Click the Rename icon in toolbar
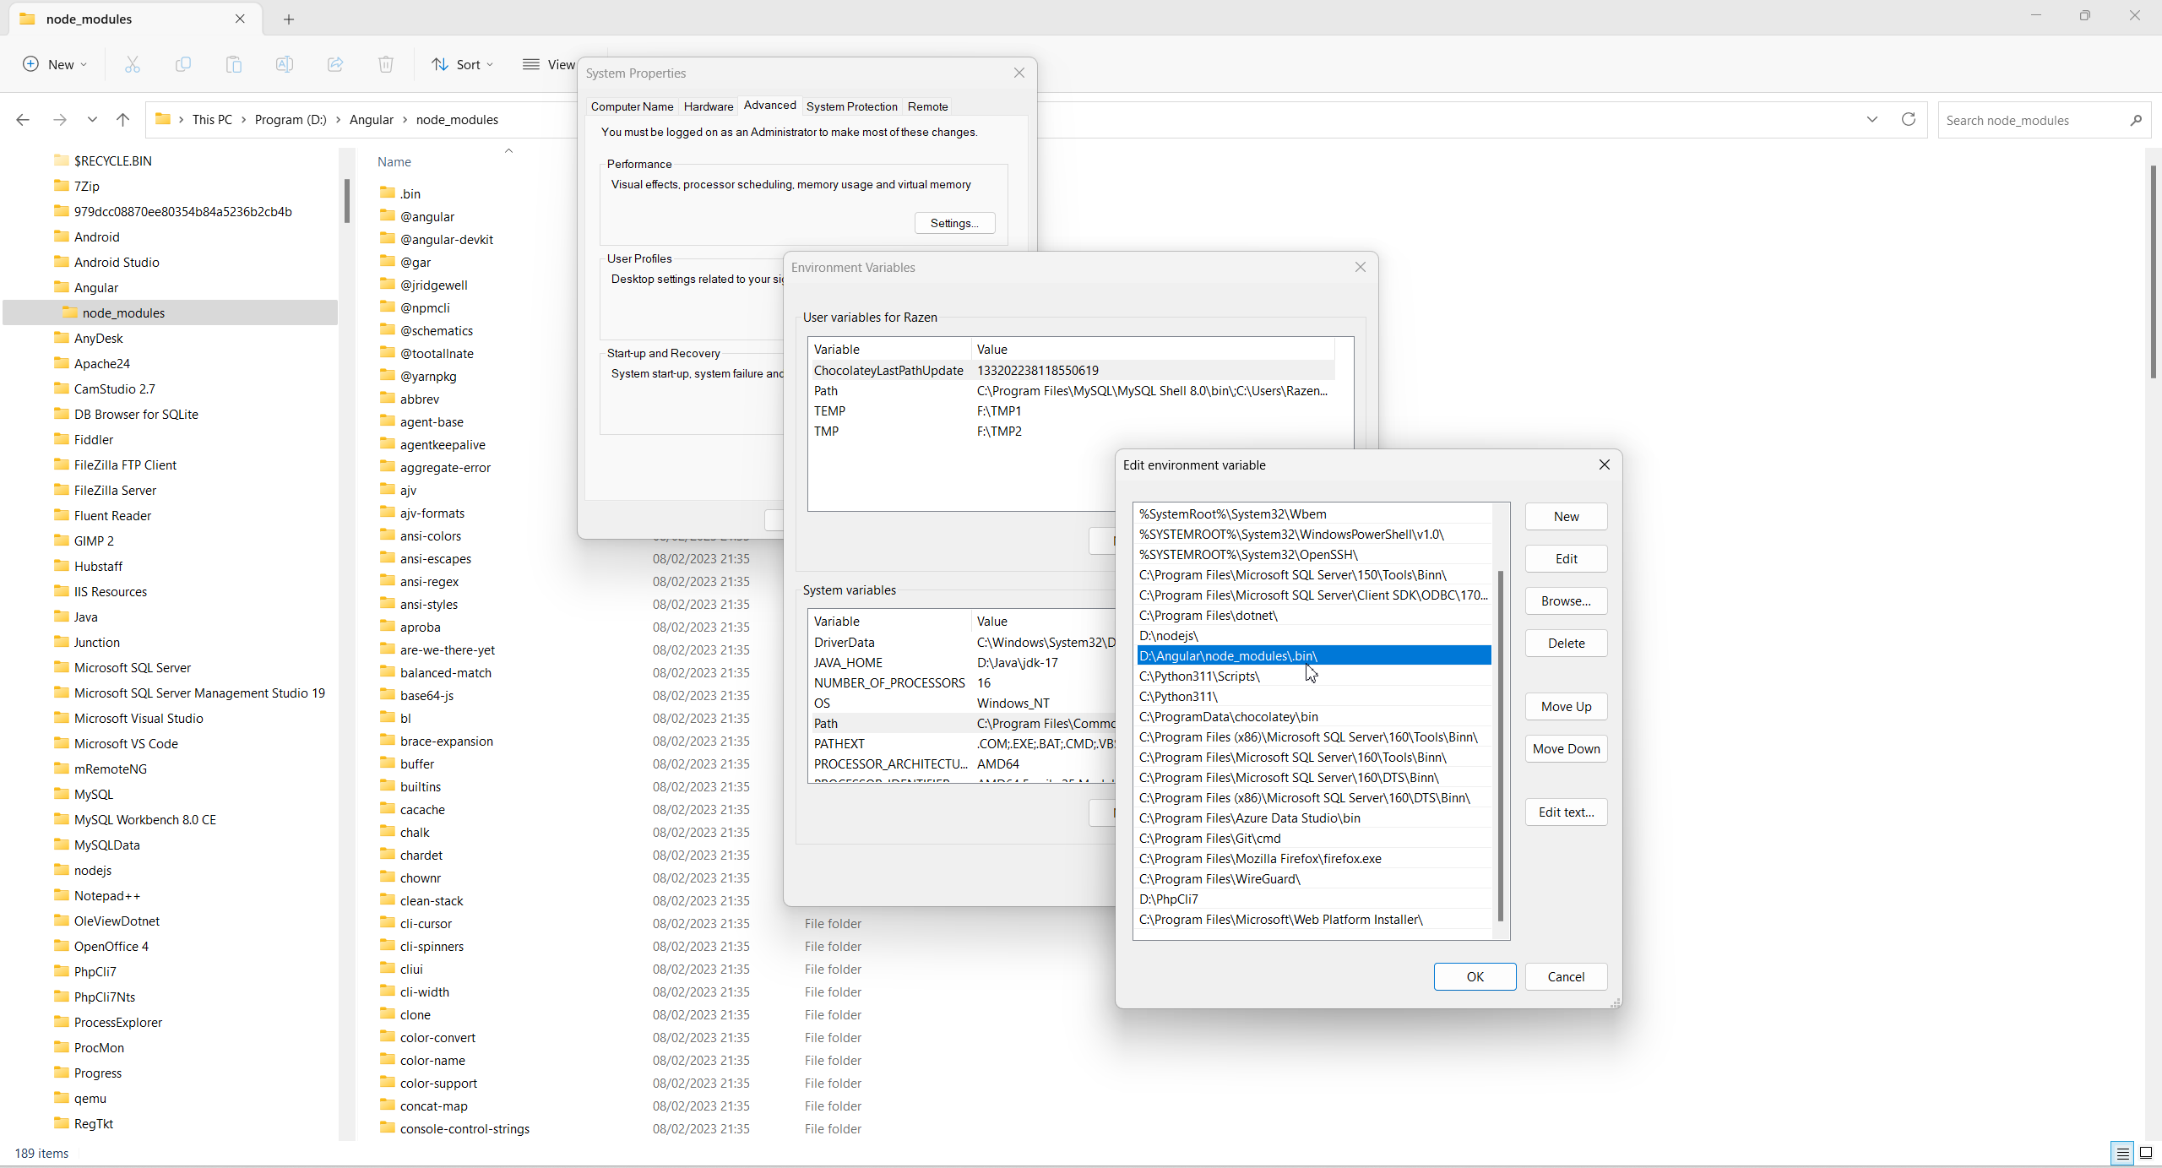Image resolution: width=2162 pixels, height=1168 pixels. tap(285, 64)
